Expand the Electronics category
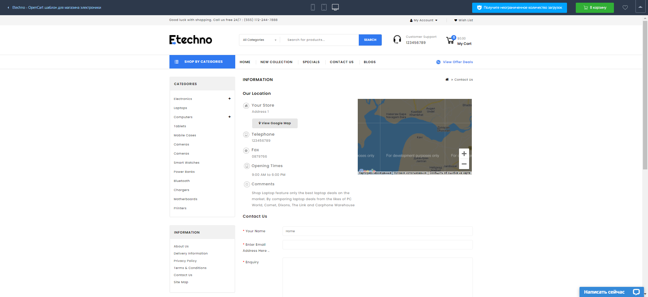Viewport: 648px width, 297px height. pyautogui.click(x=230, y=99)
